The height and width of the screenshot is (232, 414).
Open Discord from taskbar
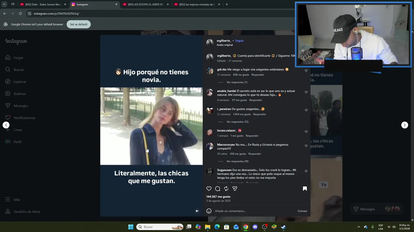(x=255, y=227)
